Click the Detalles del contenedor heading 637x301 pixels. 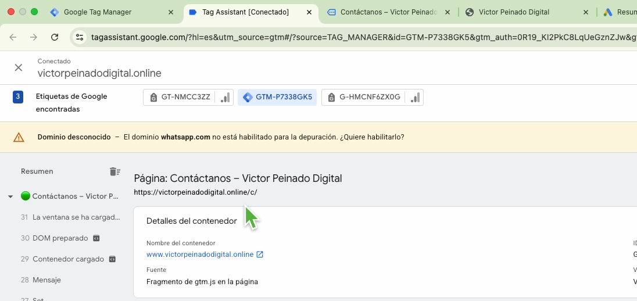pyautogui.click(x=191, y=221)
